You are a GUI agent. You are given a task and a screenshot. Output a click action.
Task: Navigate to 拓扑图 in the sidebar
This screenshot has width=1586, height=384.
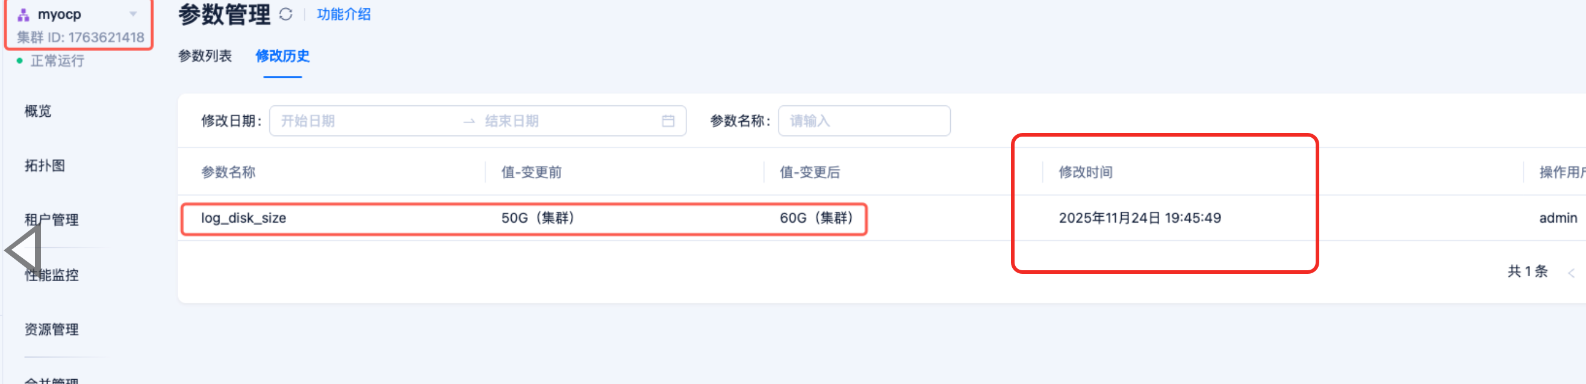coord(45,166)
